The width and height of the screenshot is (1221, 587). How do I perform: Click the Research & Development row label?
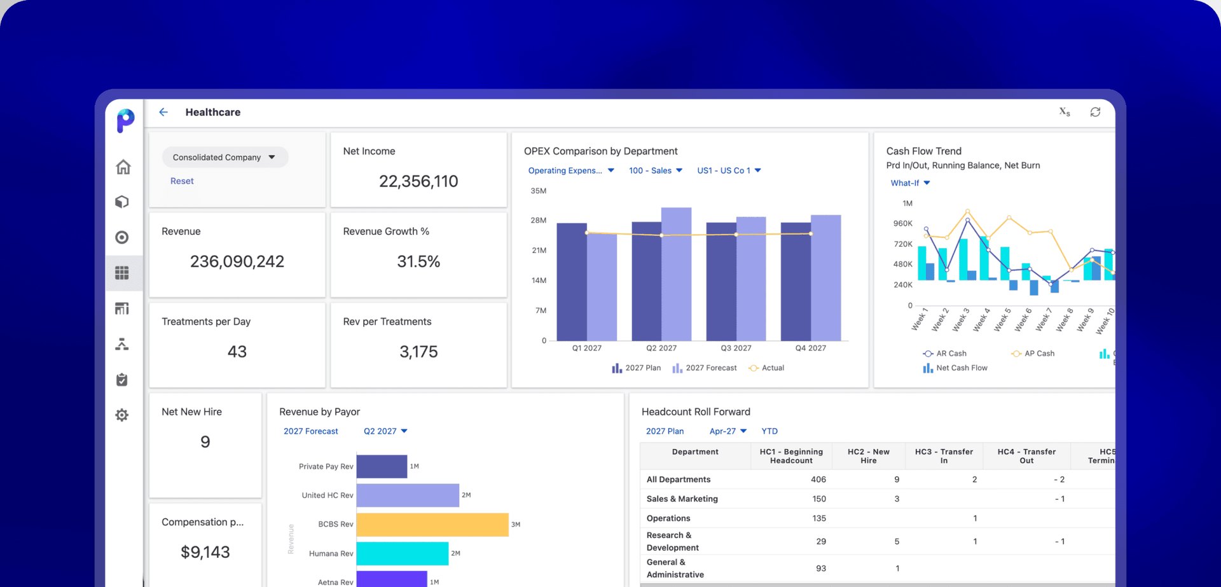673,541
